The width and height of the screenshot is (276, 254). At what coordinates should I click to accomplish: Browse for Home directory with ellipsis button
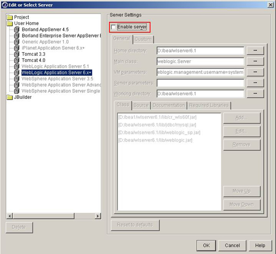click(x=255, y=51)
